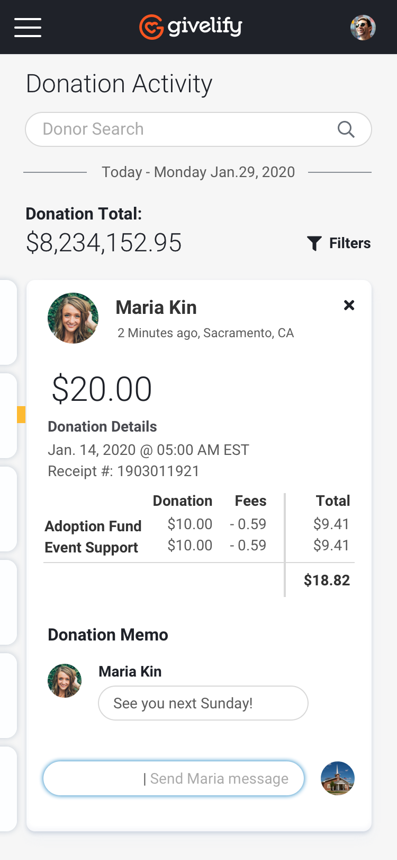The height and width of the screenshot is (860, 397).
Task: Click Maria Kin's large profile photo
Action: (73, 318)
